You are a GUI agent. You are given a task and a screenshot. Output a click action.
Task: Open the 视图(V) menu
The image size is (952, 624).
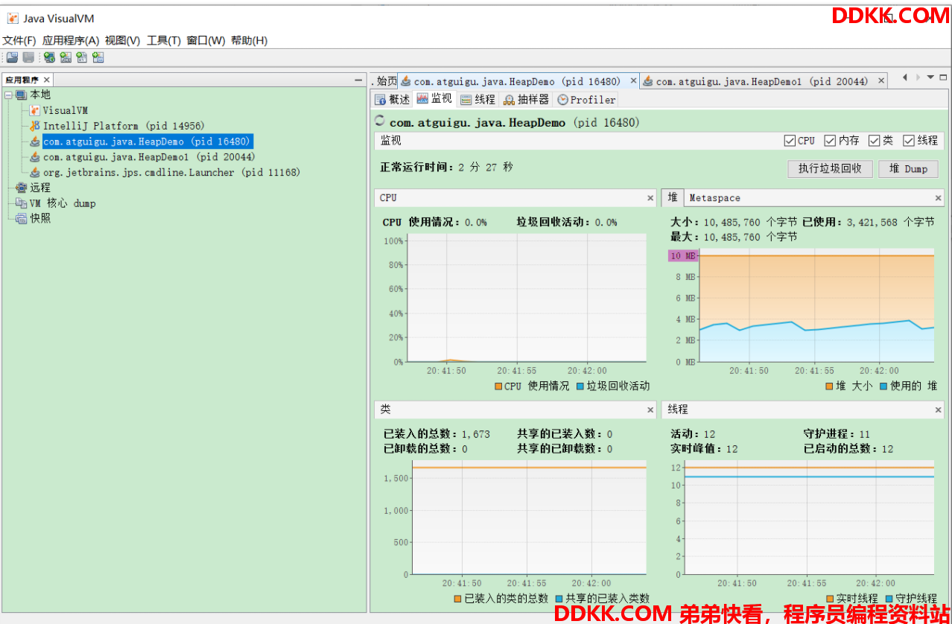coord(123,40)
